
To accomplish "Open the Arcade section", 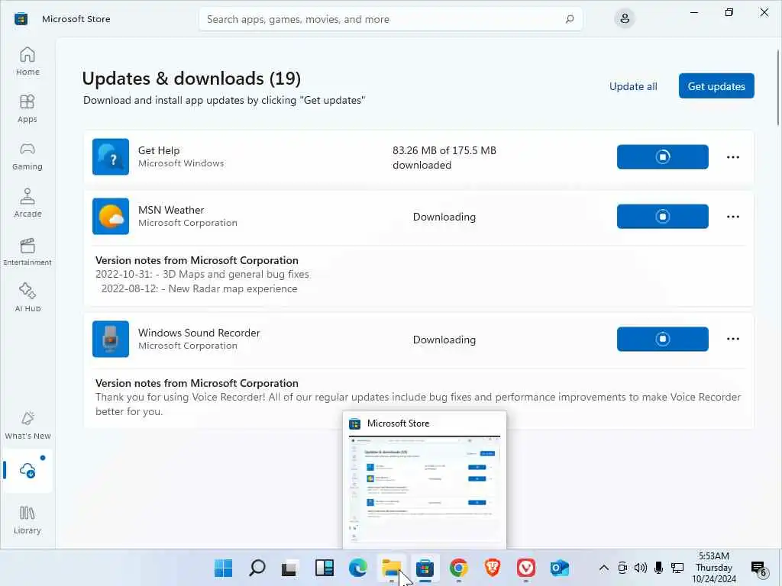I will click(x=27, y=203).
